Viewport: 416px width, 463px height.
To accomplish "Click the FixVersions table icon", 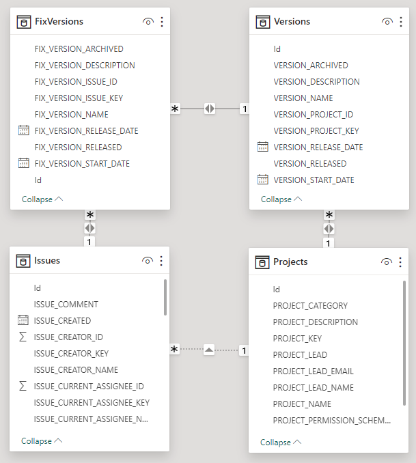I will coord(24,22).
